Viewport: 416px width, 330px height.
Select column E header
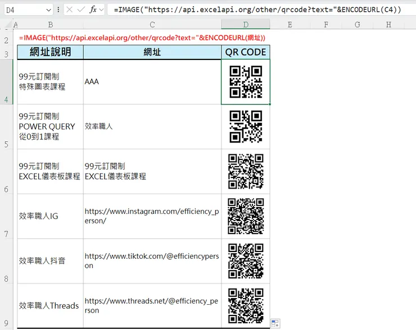[x=290, y=25]
